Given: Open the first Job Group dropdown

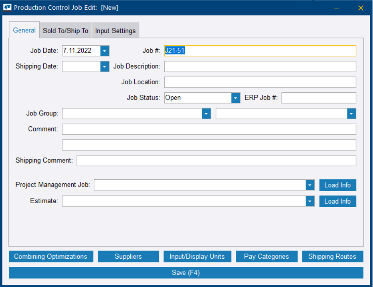Looking at the screenshot, I should [x=206, y=113].
